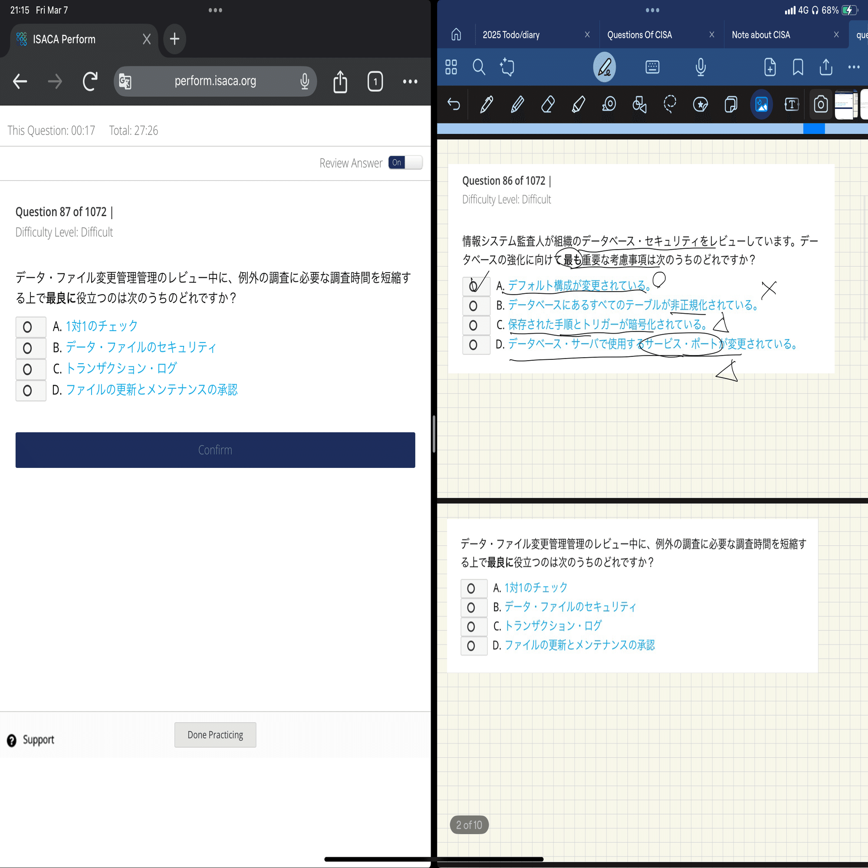Viewport: 868px width, 868px height.
Task: Select the Text box tool
Action: pos(792,105)
